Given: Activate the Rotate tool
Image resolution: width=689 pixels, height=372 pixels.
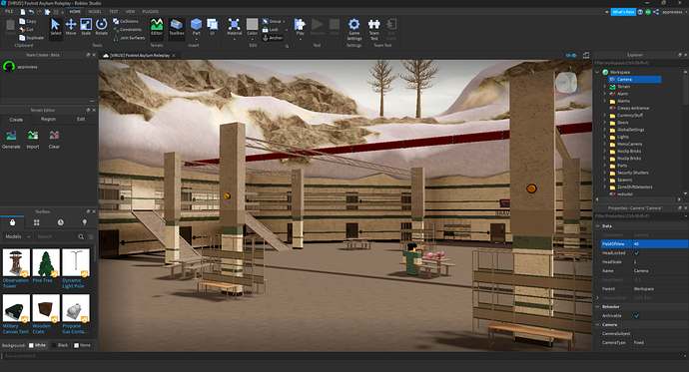Looking at the screenshot, I should 102,27.
